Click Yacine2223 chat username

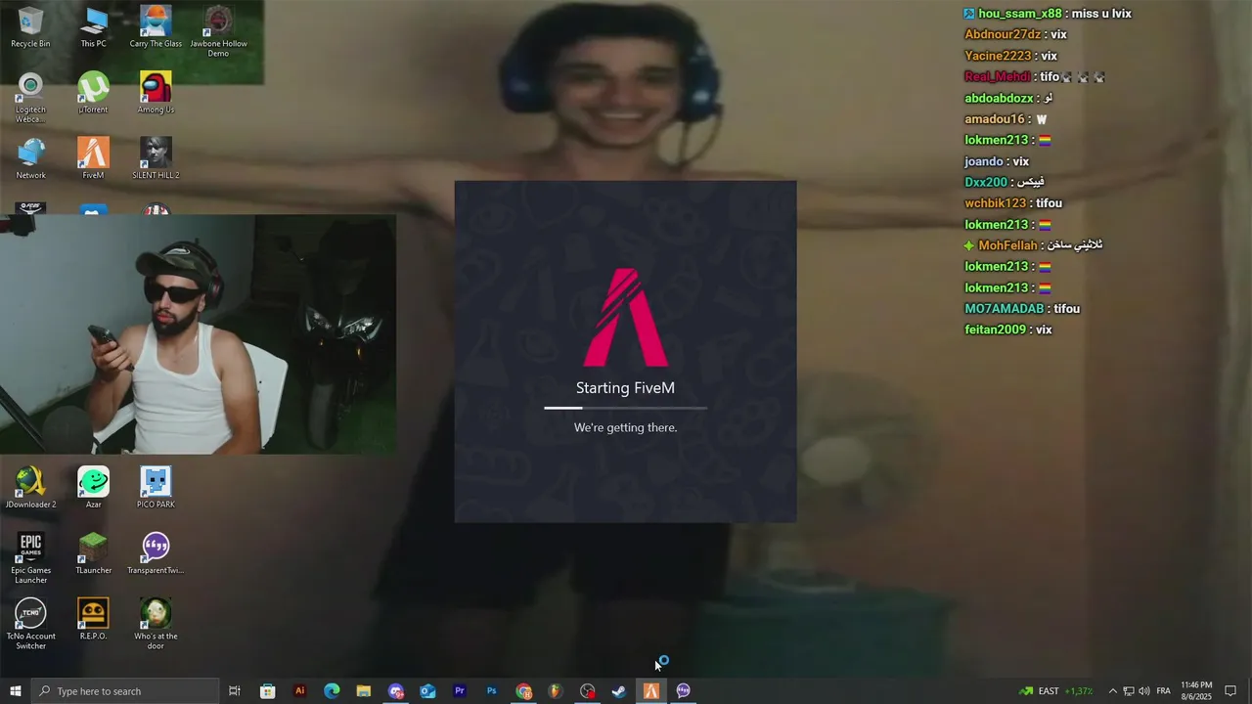998,56
